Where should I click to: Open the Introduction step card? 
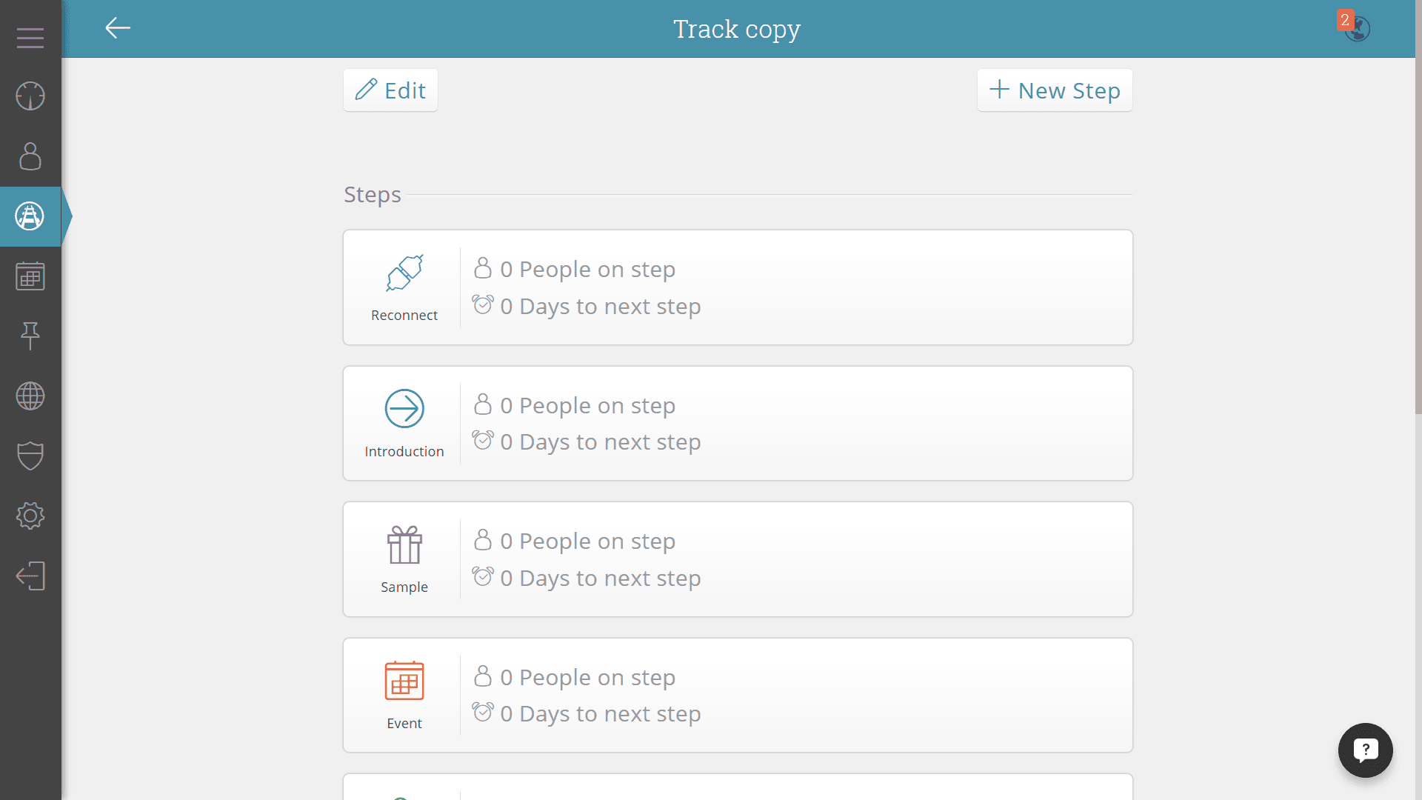pyautogui.click(x=738, y=424)
